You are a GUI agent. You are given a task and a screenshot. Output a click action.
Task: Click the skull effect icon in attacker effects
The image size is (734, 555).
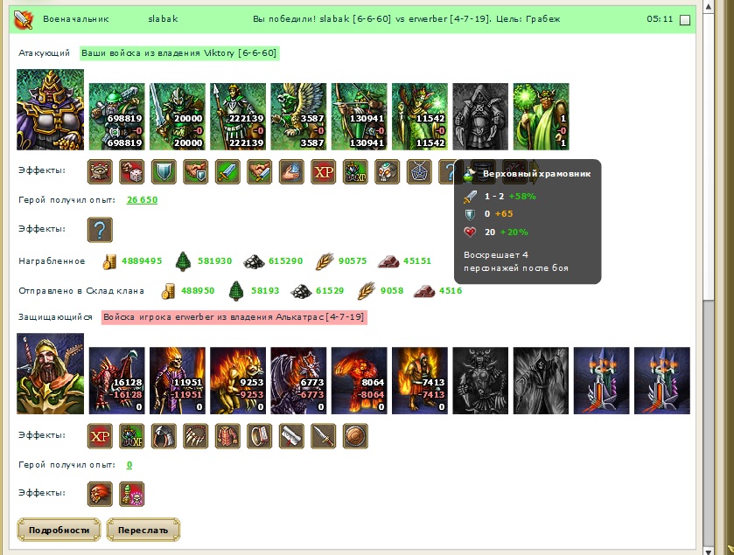pos(388,171)
